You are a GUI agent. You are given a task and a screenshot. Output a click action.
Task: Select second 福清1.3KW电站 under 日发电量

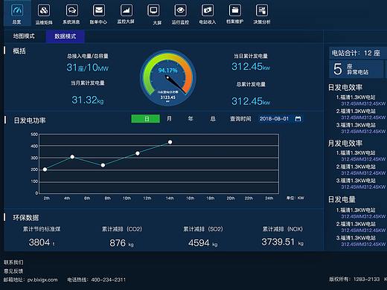(356, 224)
